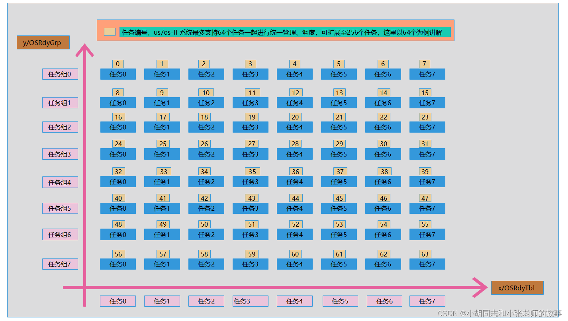Click pink 任务0 label below the x axis
This screenshot has height=321, width=568.
[x=118, y=301]
